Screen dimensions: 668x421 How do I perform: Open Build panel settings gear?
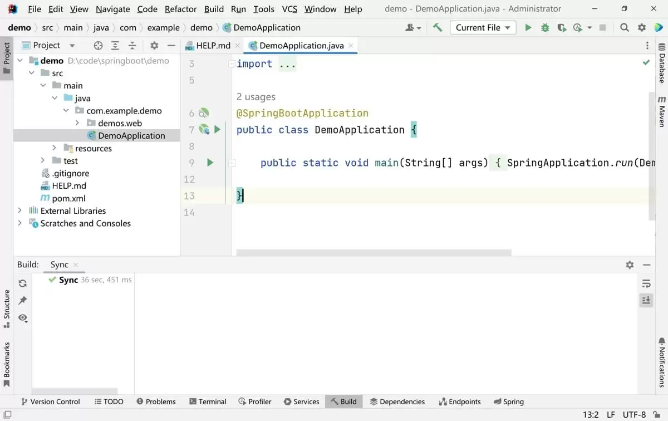pyautogui.click(x=630, y=265)
